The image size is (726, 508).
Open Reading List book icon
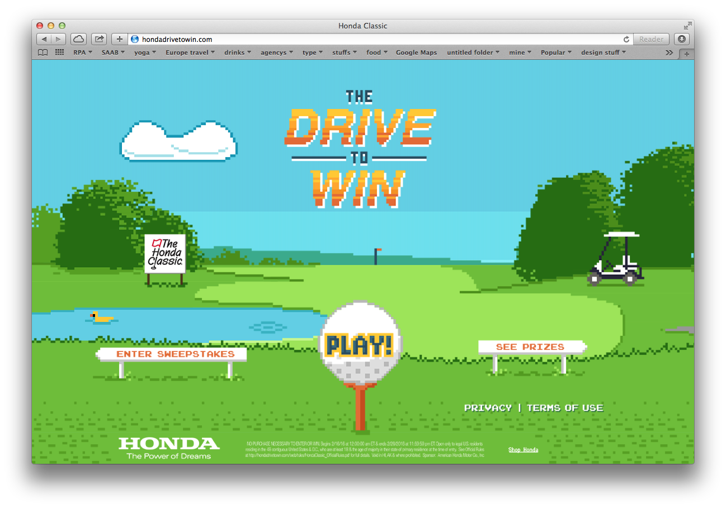click(43, 53)
